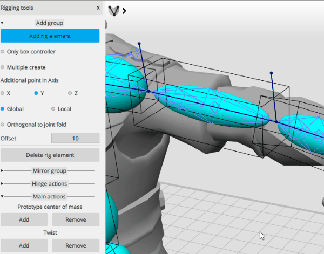Screen dimensions: 324x254
Task: Click the Rigging tools panel title
Action: click(x=17, y=8)
